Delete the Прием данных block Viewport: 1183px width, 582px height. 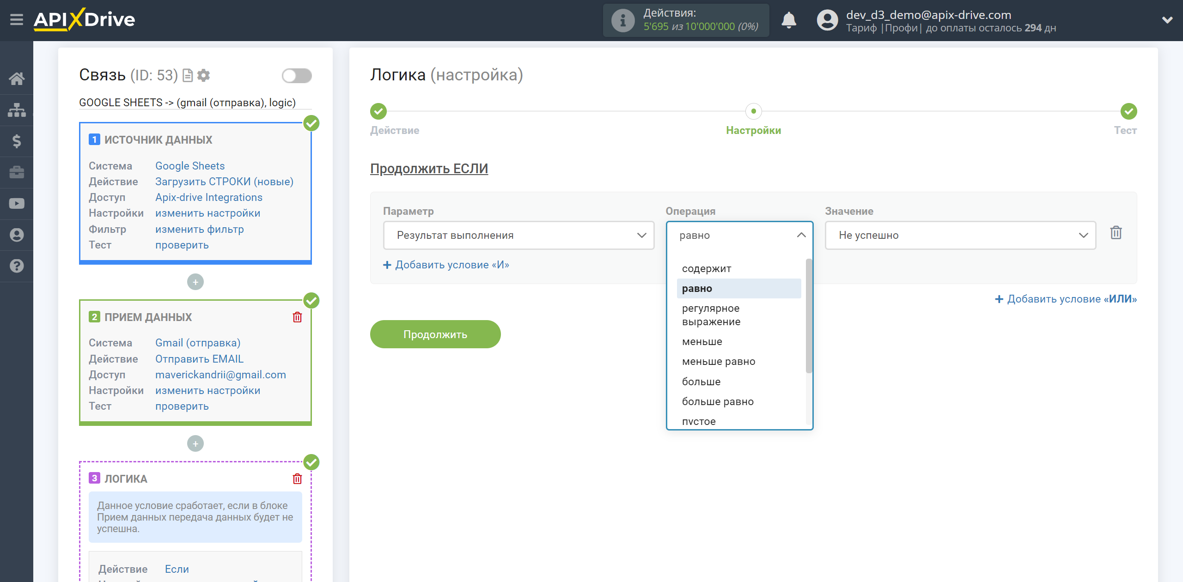click(x=297, y=317)
